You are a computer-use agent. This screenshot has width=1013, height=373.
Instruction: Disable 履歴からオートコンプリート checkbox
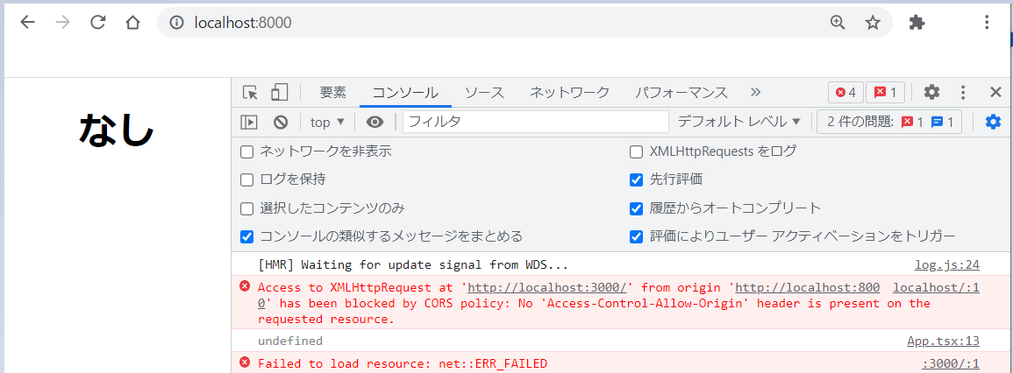point(637,208)
